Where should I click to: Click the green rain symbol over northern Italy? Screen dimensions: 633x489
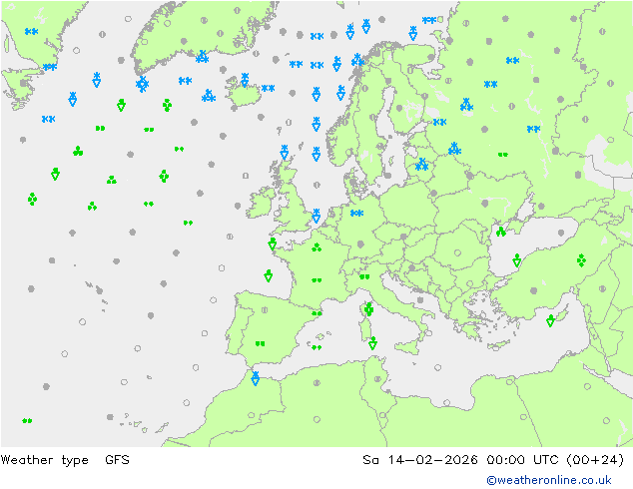[x=364, y=276]
